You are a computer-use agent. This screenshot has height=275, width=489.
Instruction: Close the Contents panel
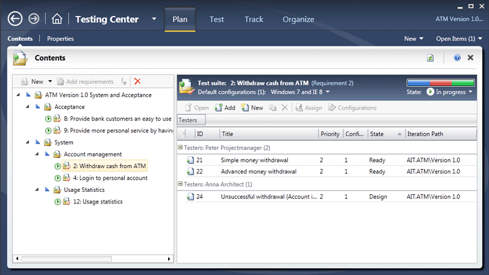(470, 57)
